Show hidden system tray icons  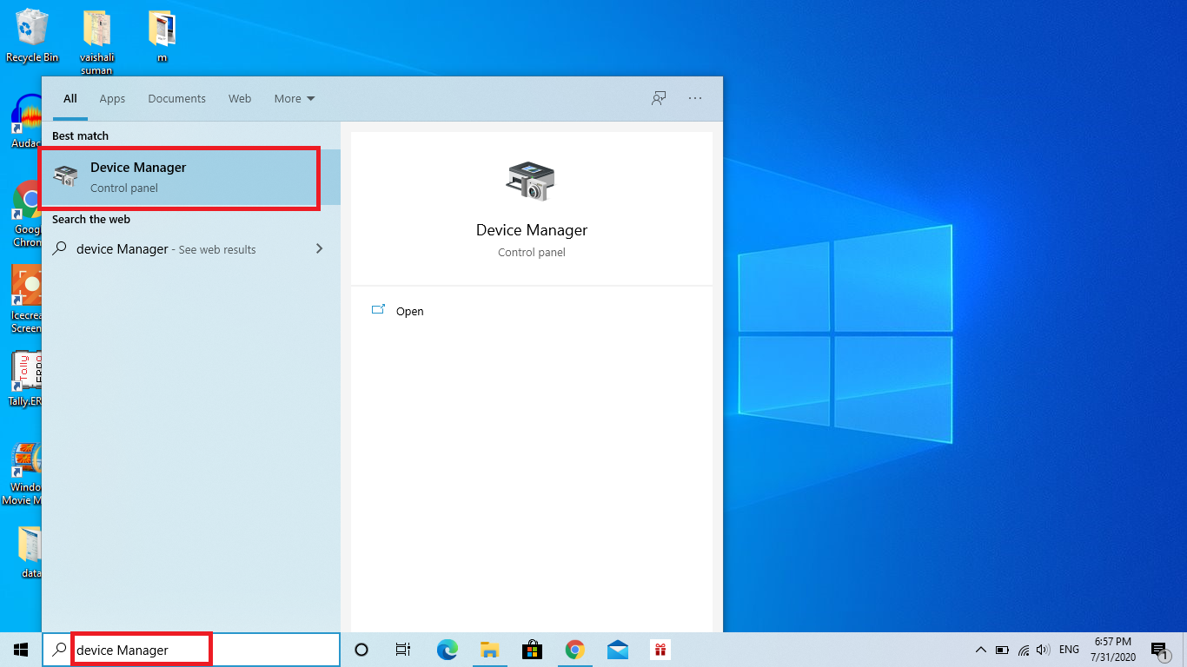[x=980, y=649]
